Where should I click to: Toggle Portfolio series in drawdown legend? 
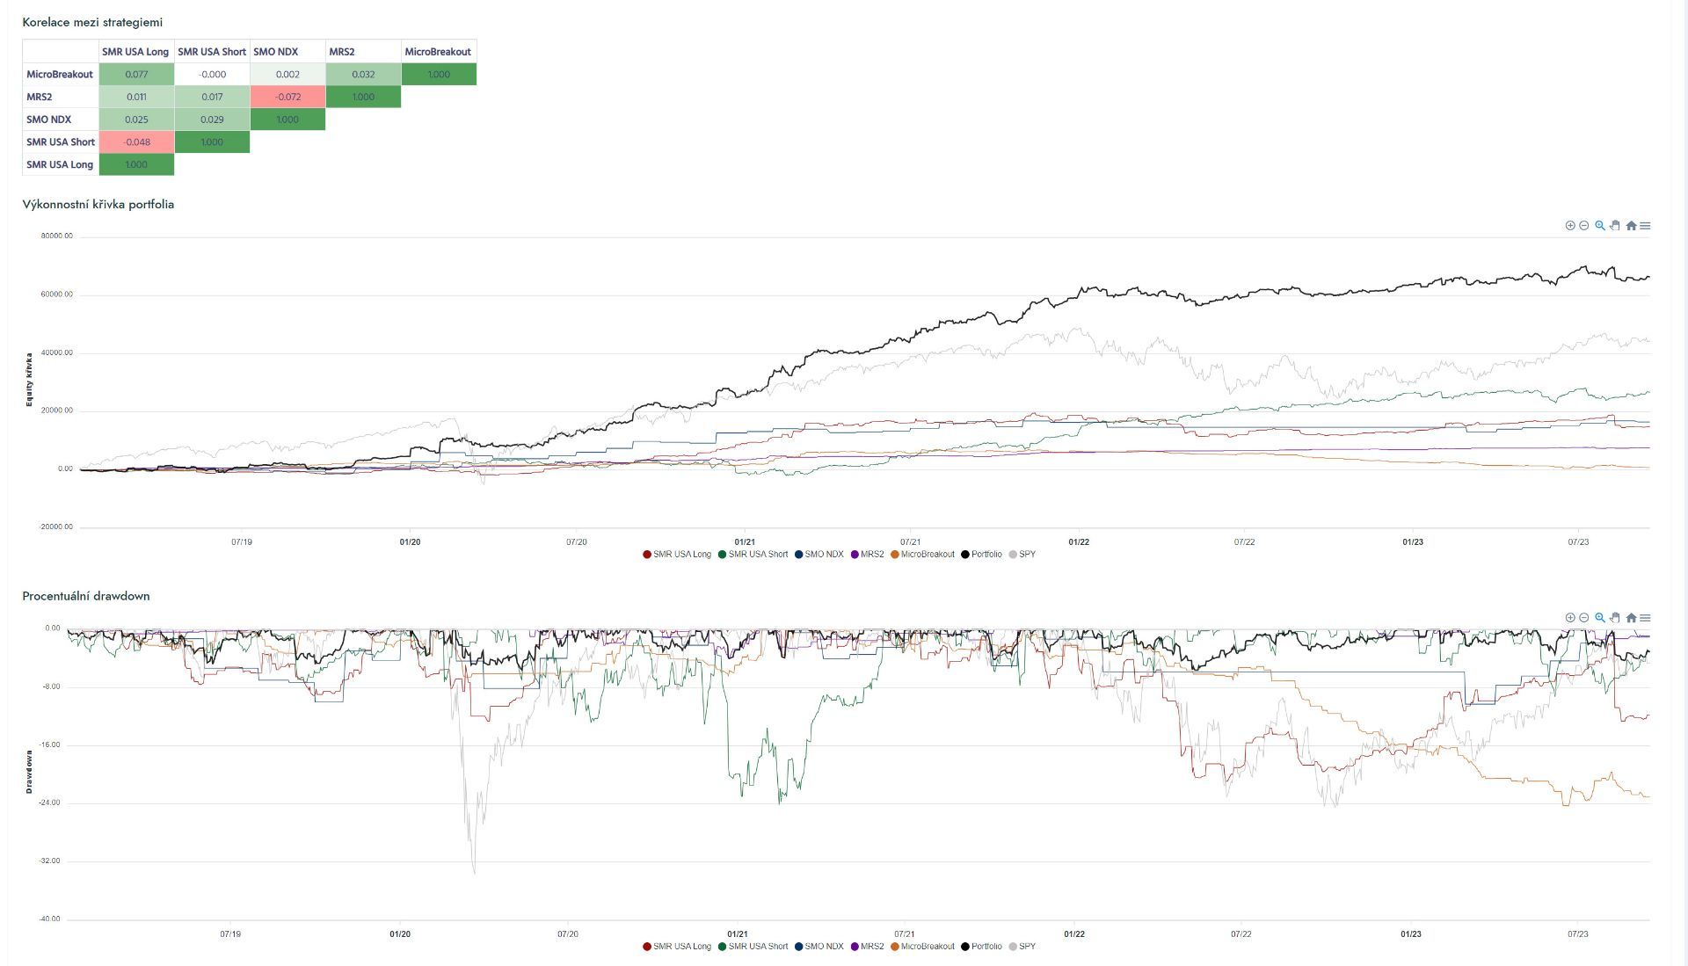tap(986, 947)
